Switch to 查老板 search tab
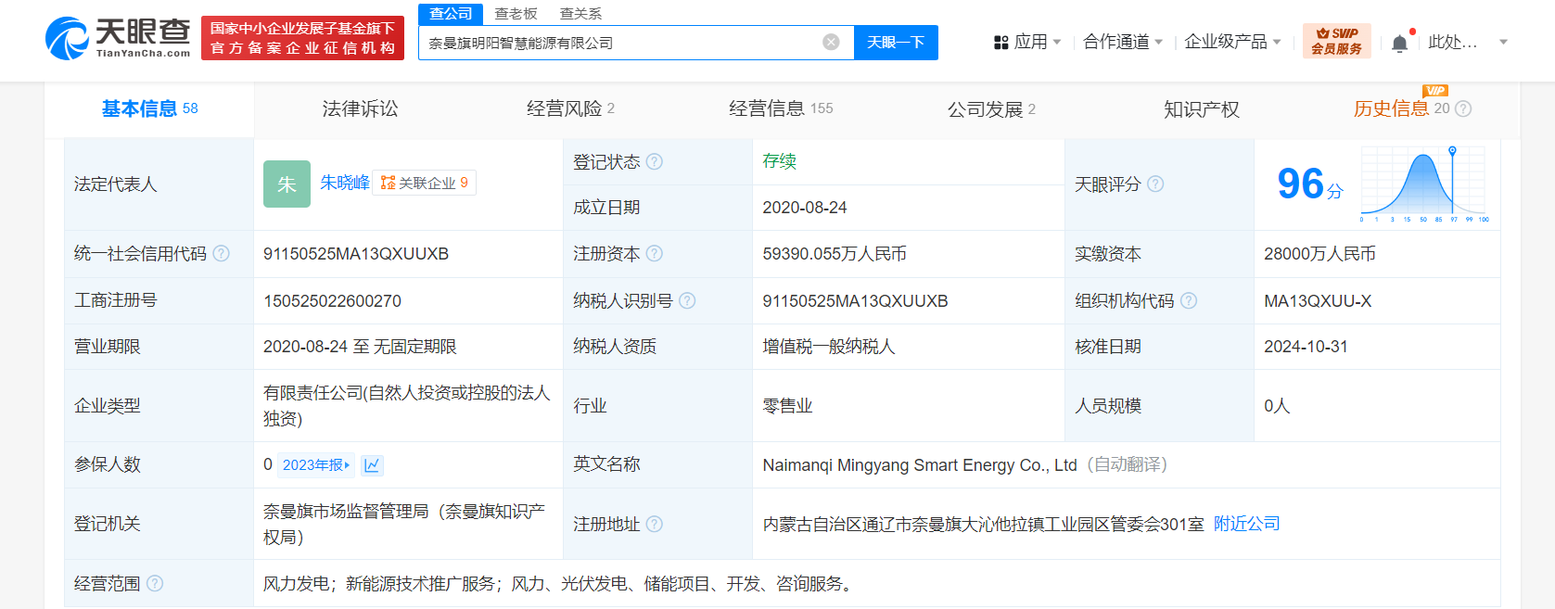Image resolution: width=1555 pixels, height=609 pixels. point(516,14)
